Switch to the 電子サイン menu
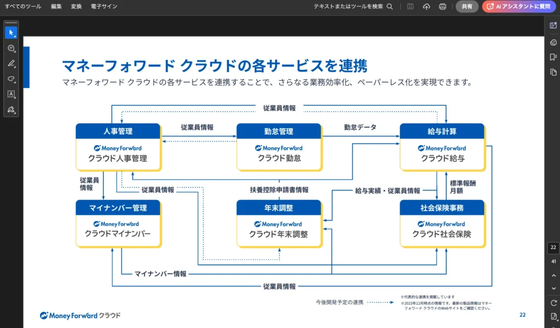 104,7
